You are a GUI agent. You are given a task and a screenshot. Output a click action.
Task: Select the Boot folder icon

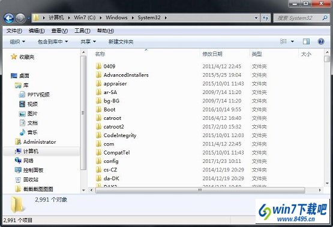[98, 110]
